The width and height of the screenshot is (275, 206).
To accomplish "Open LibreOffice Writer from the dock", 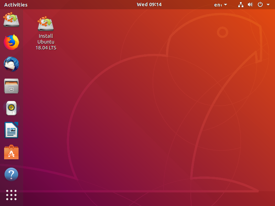I will [x=11, y=130].
